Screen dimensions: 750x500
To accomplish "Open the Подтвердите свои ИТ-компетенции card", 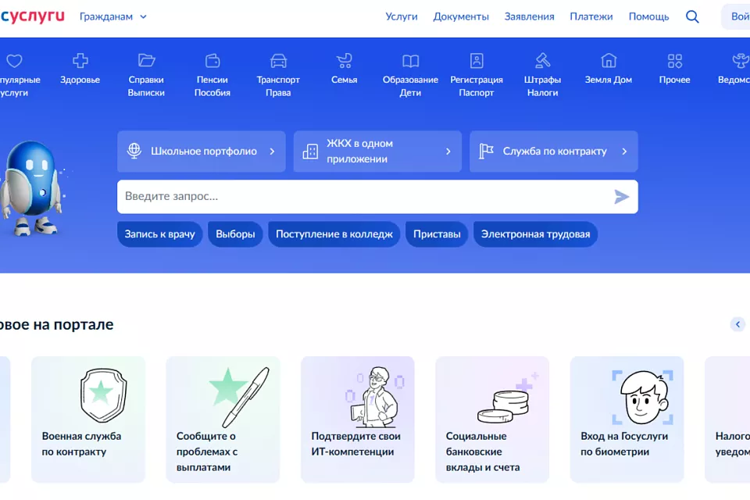I will (x=358, y=420).
